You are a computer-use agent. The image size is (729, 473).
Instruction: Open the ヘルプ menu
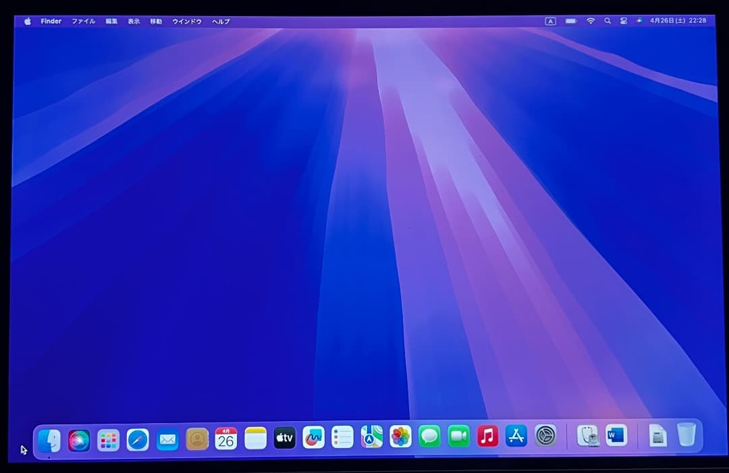pyautogui.click(x=220, y=21)
